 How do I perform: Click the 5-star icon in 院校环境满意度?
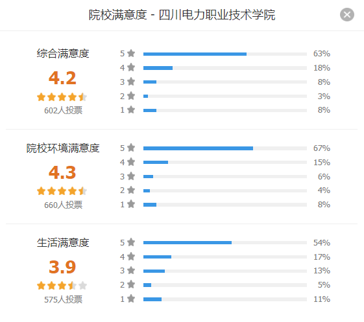coord(131,148)
